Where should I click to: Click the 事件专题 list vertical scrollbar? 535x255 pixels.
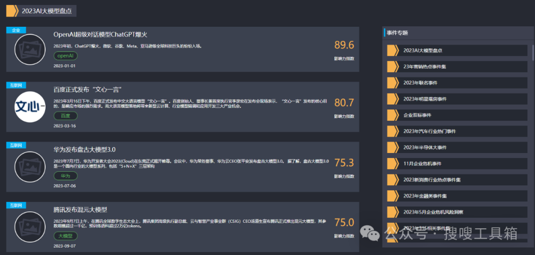533,53
